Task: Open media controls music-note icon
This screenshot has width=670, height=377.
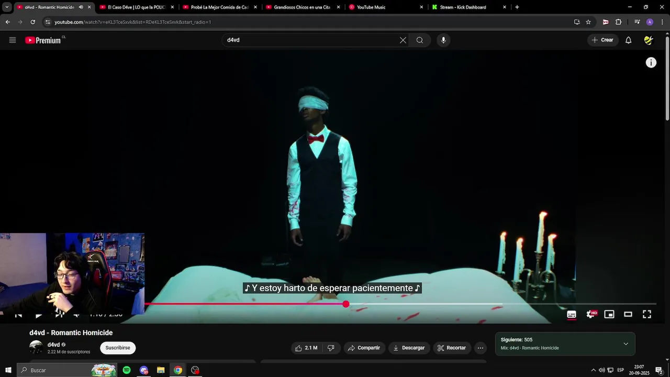Action: [x=637, y=22]
